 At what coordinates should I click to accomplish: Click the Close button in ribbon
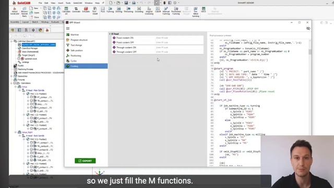(34, 17)
